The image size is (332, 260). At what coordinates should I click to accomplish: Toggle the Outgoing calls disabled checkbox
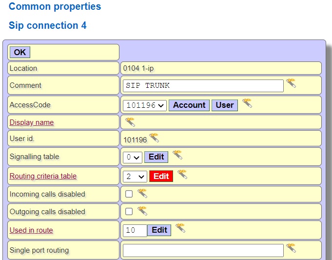tap(129, 212)
